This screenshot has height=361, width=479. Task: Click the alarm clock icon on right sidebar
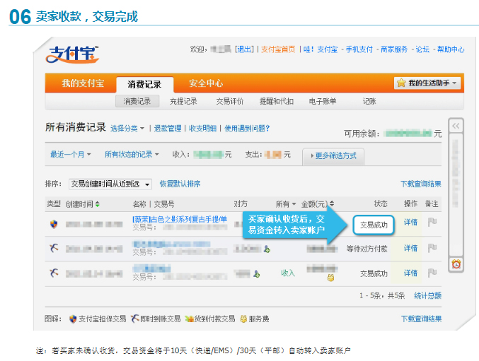pyautogui.click(x=456, y=264)
